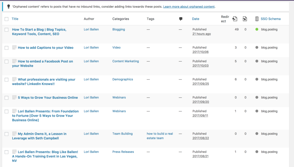Sort by the SSO Schema column header
294x167 pixels.
coord(270,19)
